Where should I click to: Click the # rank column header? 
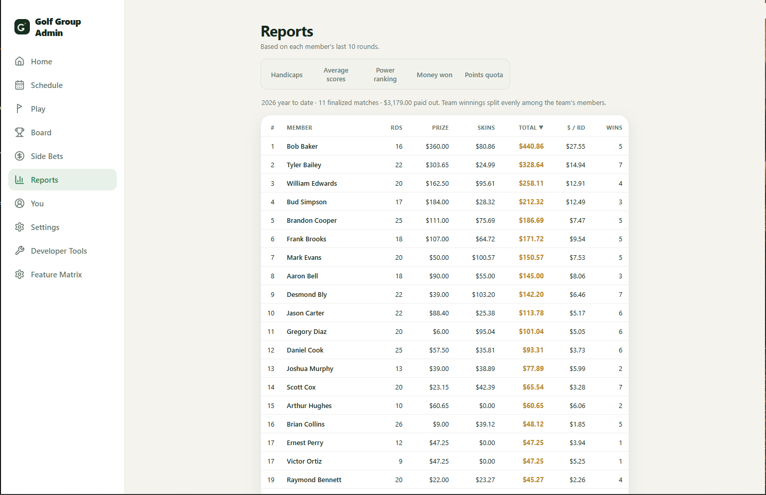click(272, 128)
